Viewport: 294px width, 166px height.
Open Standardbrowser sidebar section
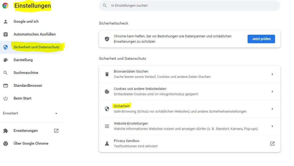pyautogui.click(x=28, y=86)
